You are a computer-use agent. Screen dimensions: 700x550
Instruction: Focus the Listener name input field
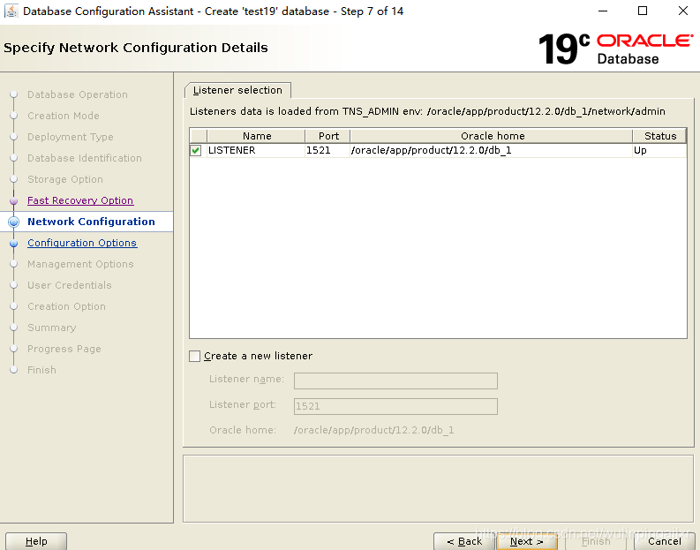click(x=395, y=380)
